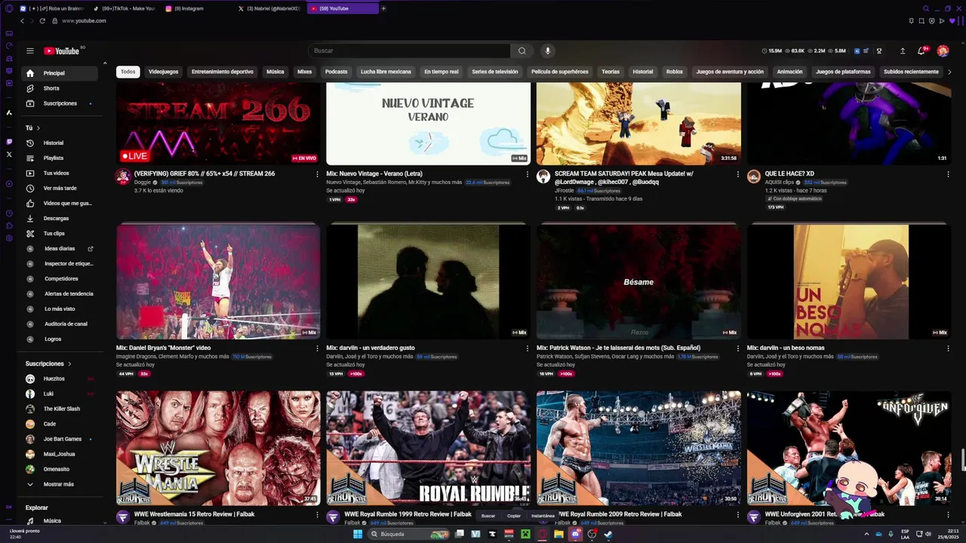
Task: Open Suscripciones in the sidebar
Action: 60,103
